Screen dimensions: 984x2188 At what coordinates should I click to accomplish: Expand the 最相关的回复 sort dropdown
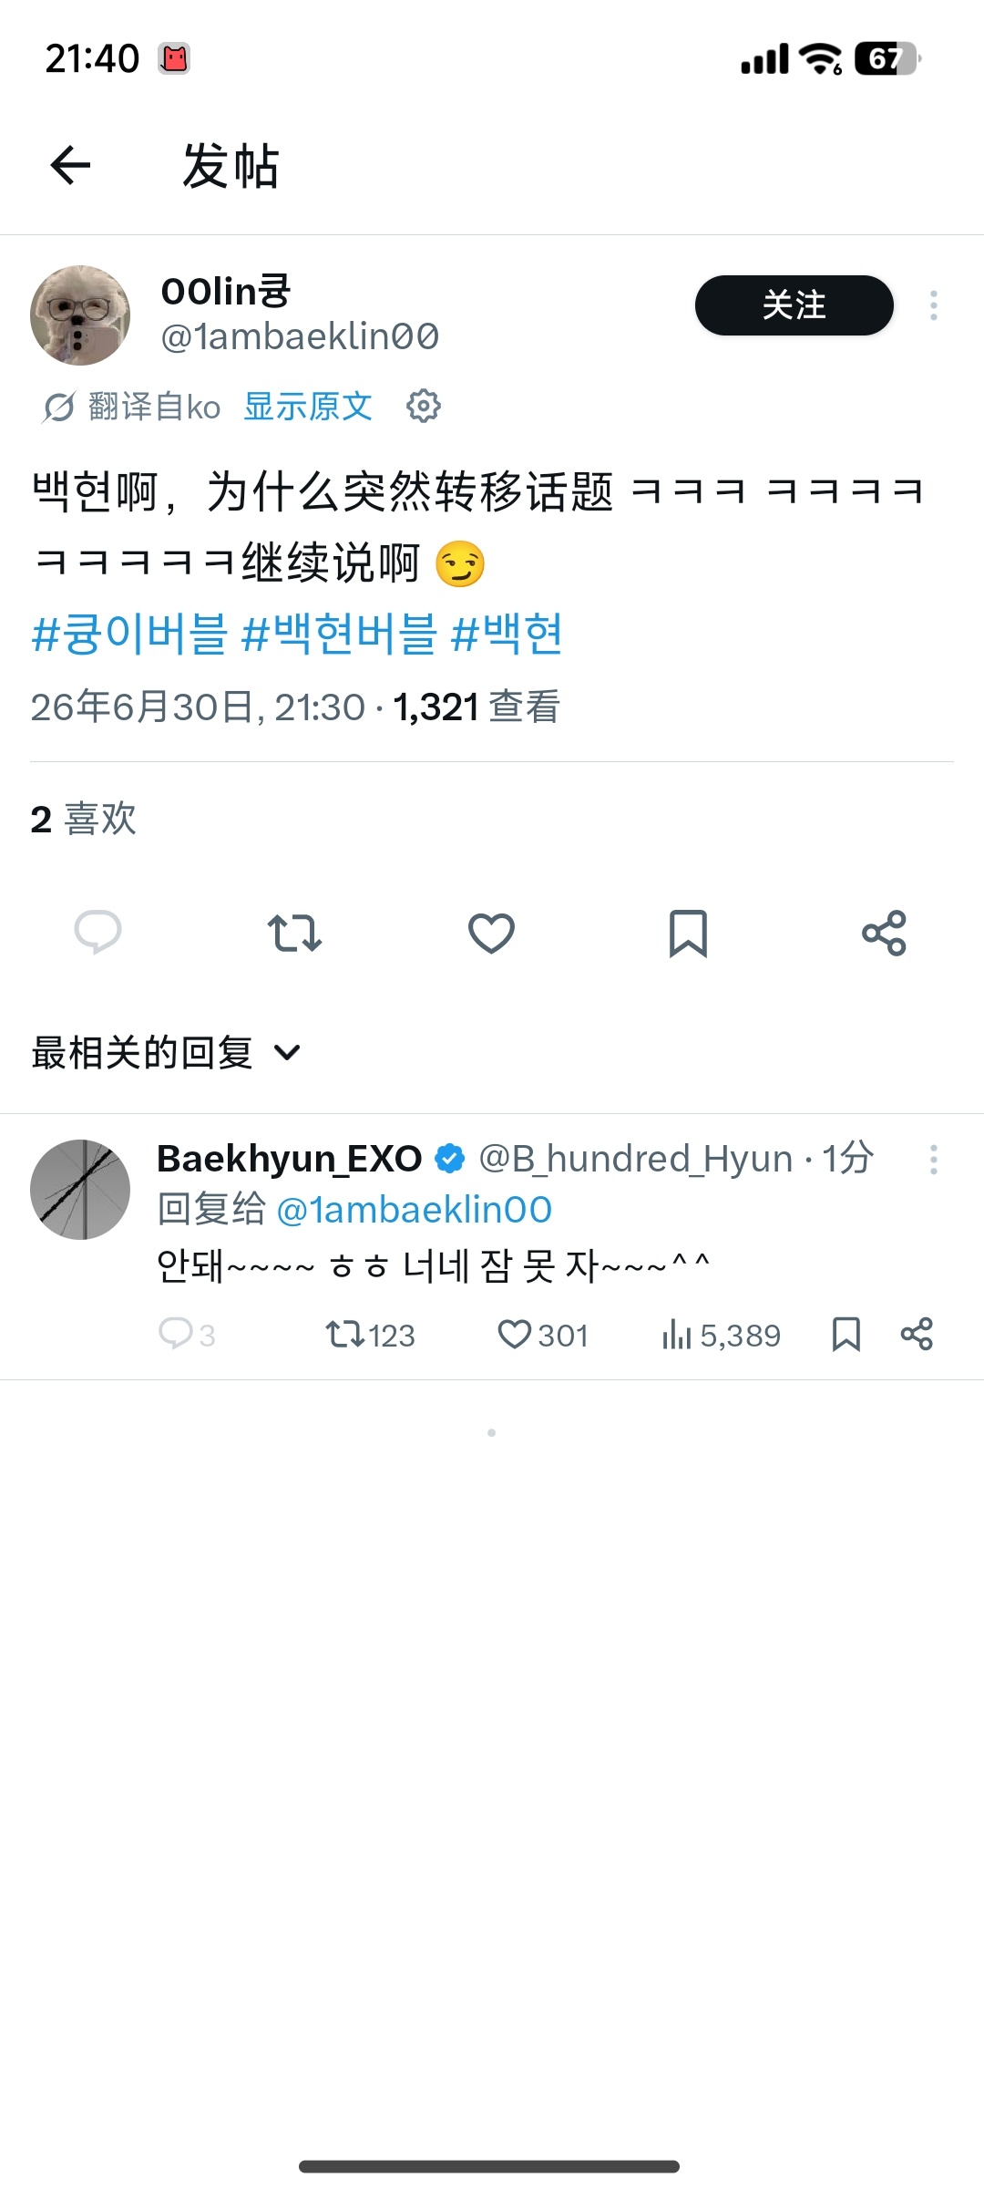[166, 1053]
